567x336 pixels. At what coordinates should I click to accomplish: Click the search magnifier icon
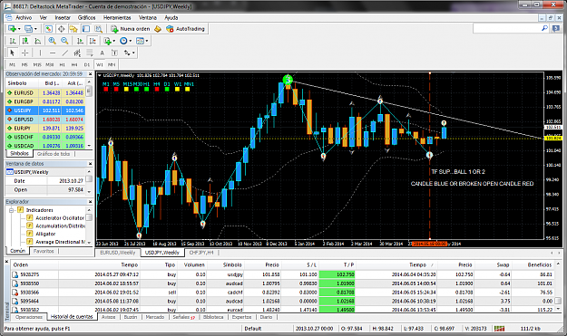[544, 28]
